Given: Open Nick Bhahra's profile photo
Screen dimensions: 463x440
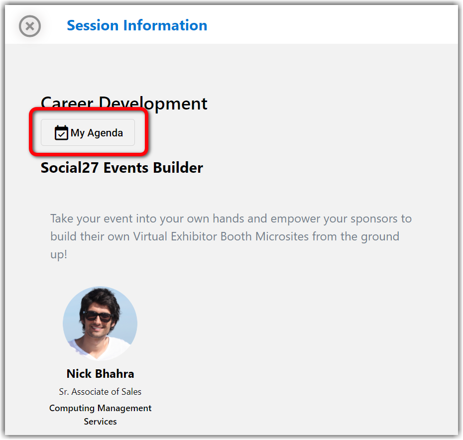Looking at the screenshot, I should click(100, 324).
